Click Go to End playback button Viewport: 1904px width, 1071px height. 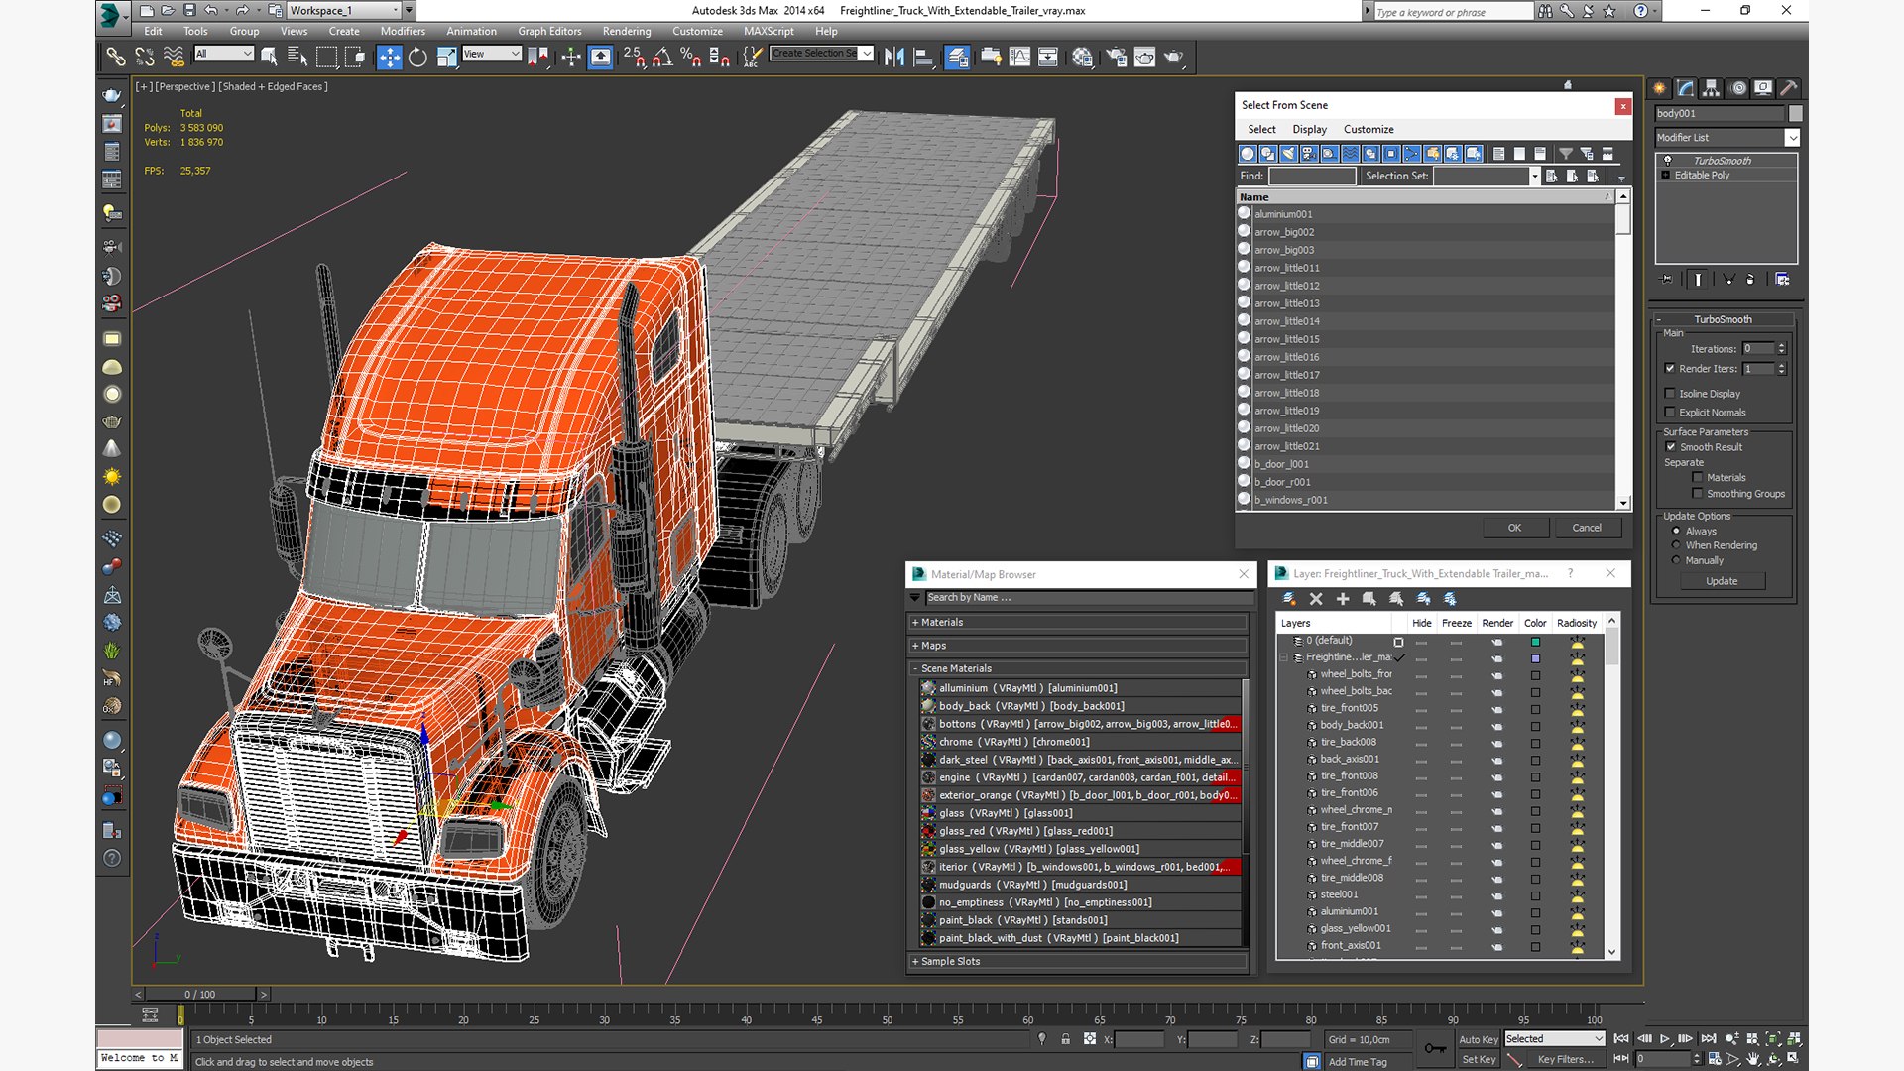coord(1708,1039)
